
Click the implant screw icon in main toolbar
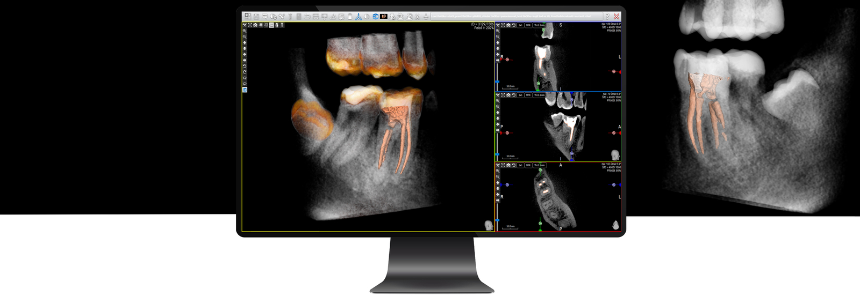click(x=290, y=17)
